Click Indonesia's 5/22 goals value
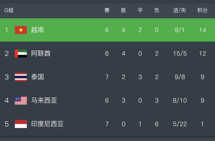Screen dimensions: 215x141 tap(180, 124)
